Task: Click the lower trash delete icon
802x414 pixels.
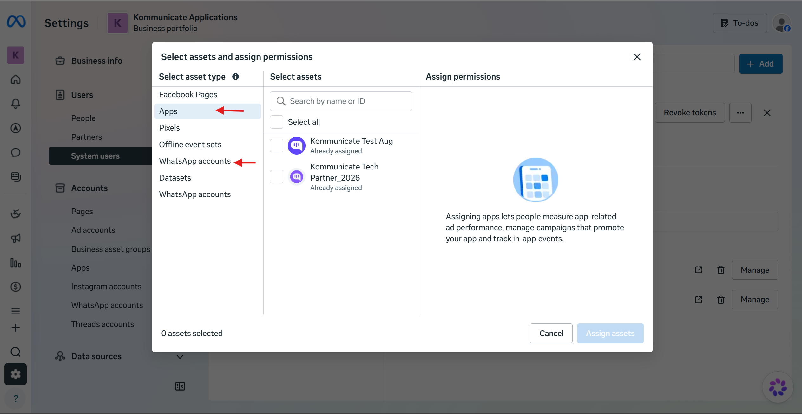Action: (x=721, y=299)
